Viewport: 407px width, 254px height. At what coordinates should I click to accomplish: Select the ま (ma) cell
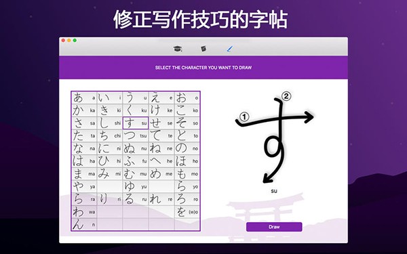pyautogui.click(x=84, y=174)
